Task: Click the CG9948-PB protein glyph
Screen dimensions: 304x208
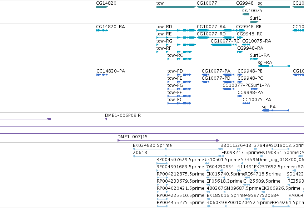Action: (x=240, y=75)
